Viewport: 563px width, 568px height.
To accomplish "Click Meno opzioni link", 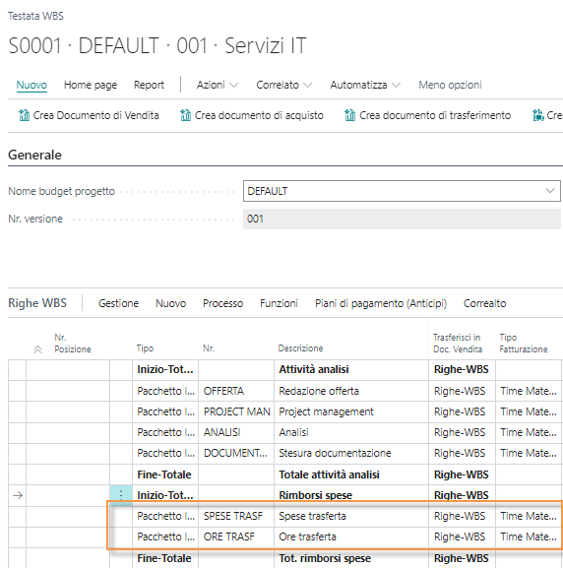I will click(x=450, y=85).
